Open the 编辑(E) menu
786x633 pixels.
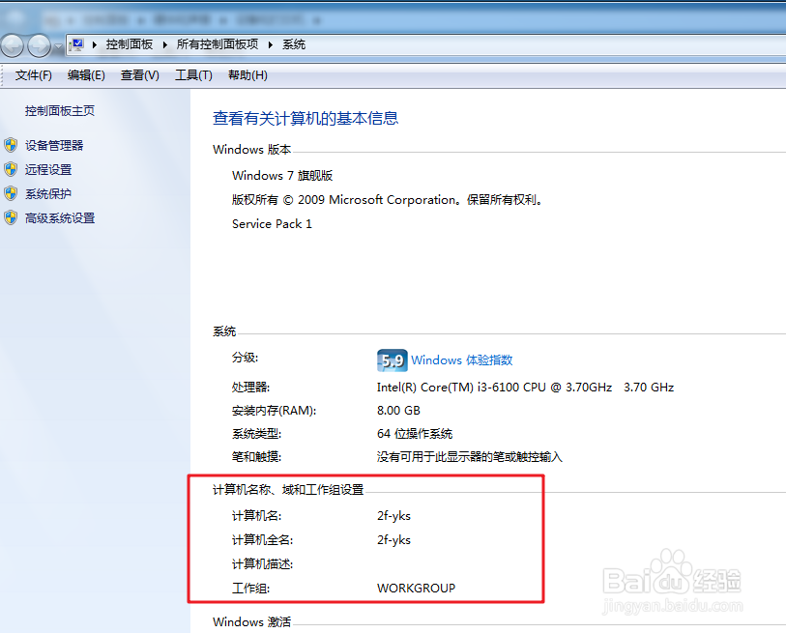86,75
